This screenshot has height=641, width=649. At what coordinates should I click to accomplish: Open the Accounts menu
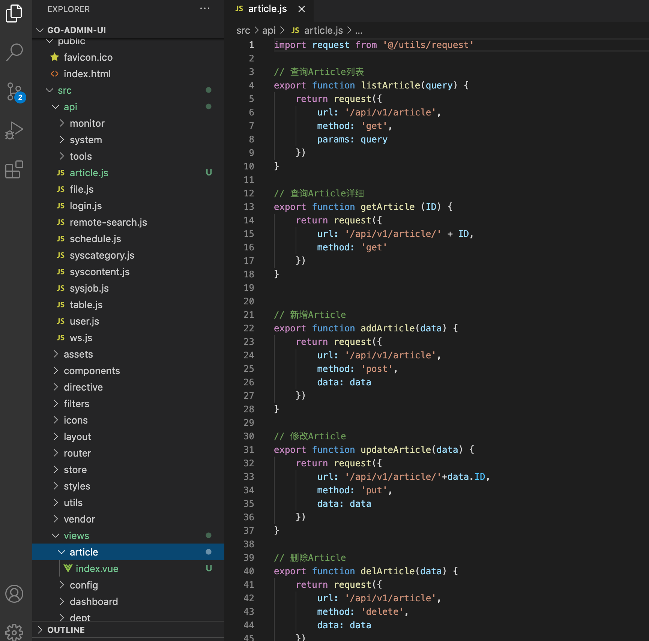pyautogui.click(x=14, y=594)
